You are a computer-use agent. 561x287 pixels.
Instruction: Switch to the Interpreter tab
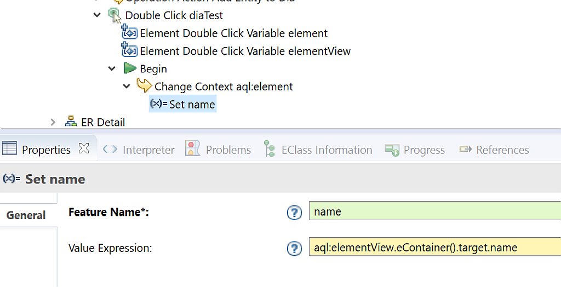[x=139, y=150]
